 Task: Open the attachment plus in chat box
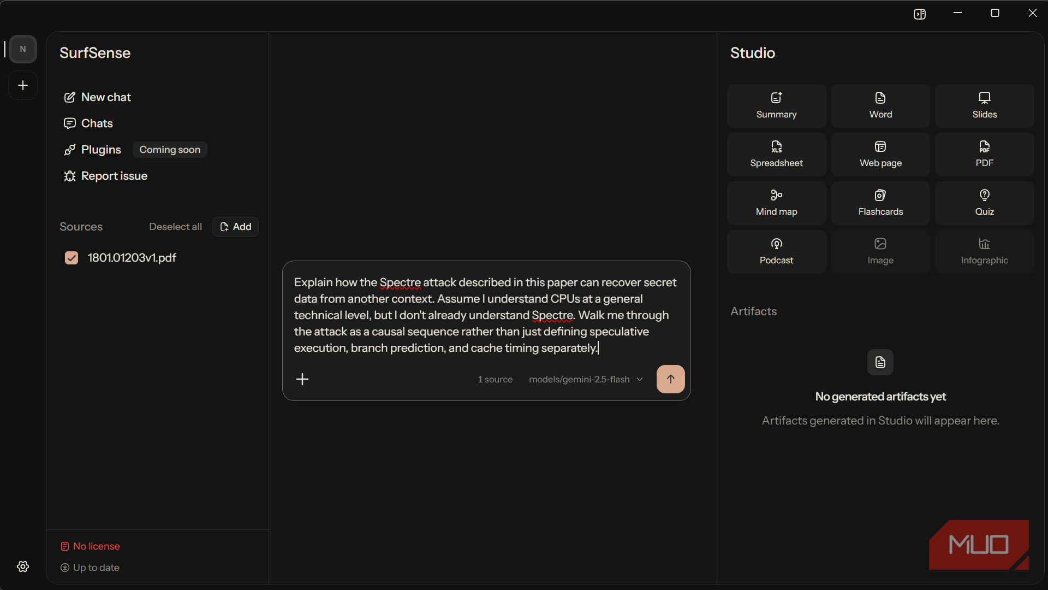point(302,379)
